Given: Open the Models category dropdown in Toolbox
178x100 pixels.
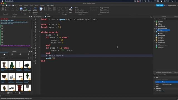Looking at the screenshot, I should point(4,58).
